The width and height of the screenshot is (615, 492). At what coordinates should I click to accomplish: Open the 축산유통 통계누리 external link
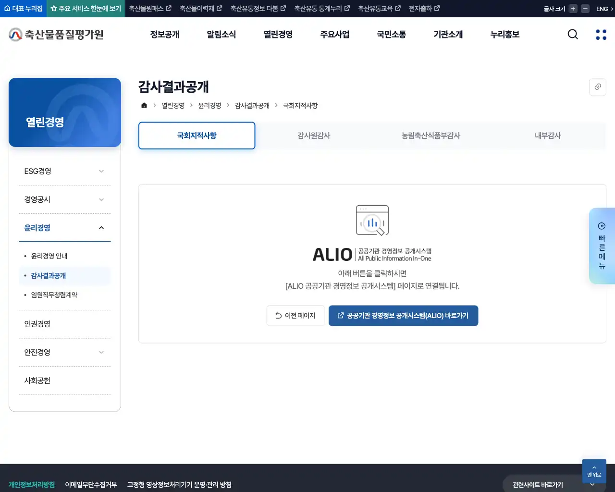tap(322, 9)
